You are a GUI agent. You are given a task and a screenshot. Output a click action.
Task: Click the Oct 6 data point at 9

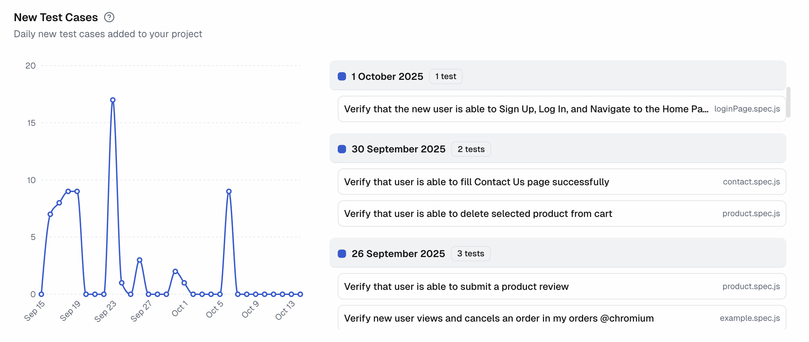coord(229,191)
